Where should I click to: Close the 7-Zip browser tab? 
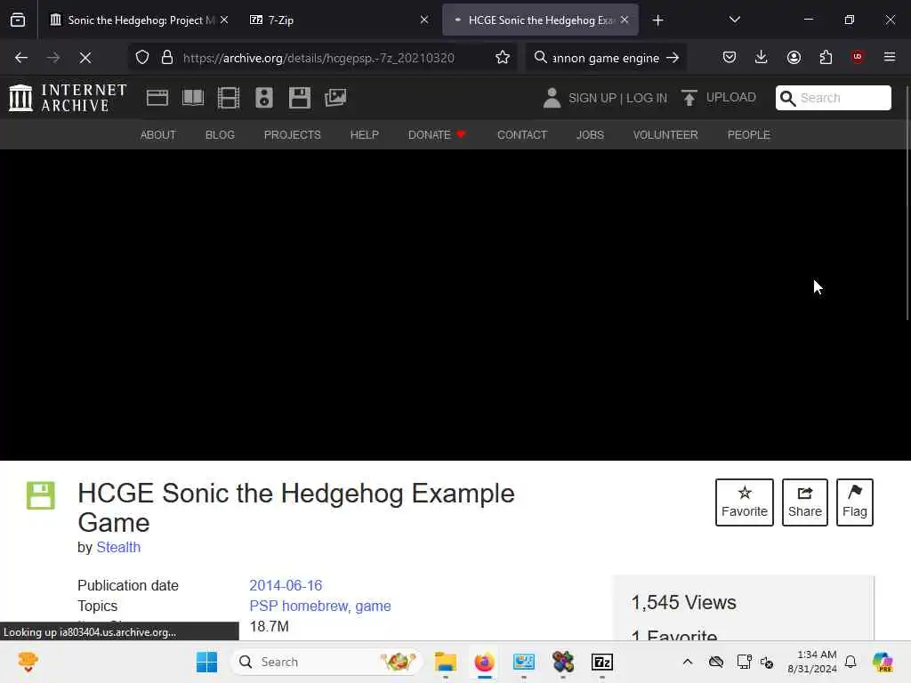[x=424, y=20]
